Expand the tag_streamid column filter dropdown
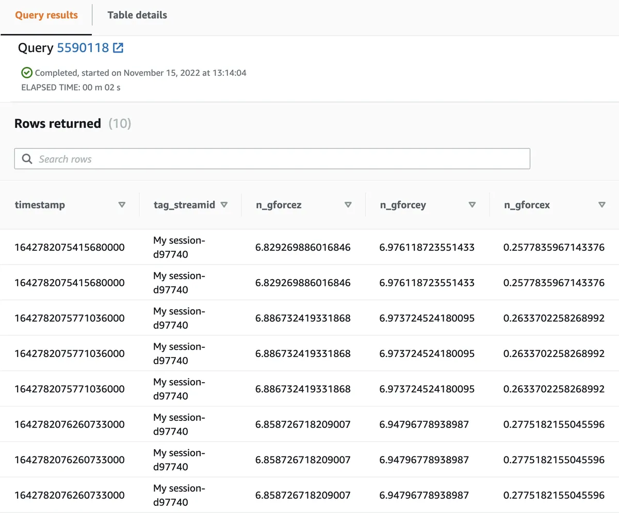The height and width of the screenshot is (513, 619). (224, 204)
